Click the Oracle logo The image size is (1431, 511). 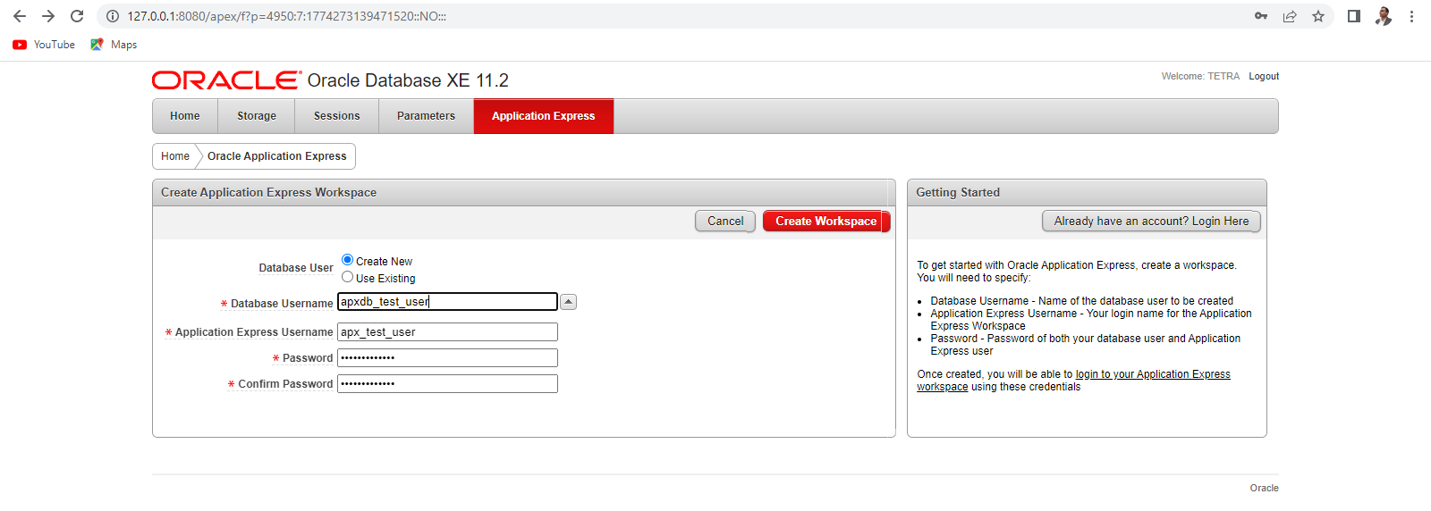(226, 80)
